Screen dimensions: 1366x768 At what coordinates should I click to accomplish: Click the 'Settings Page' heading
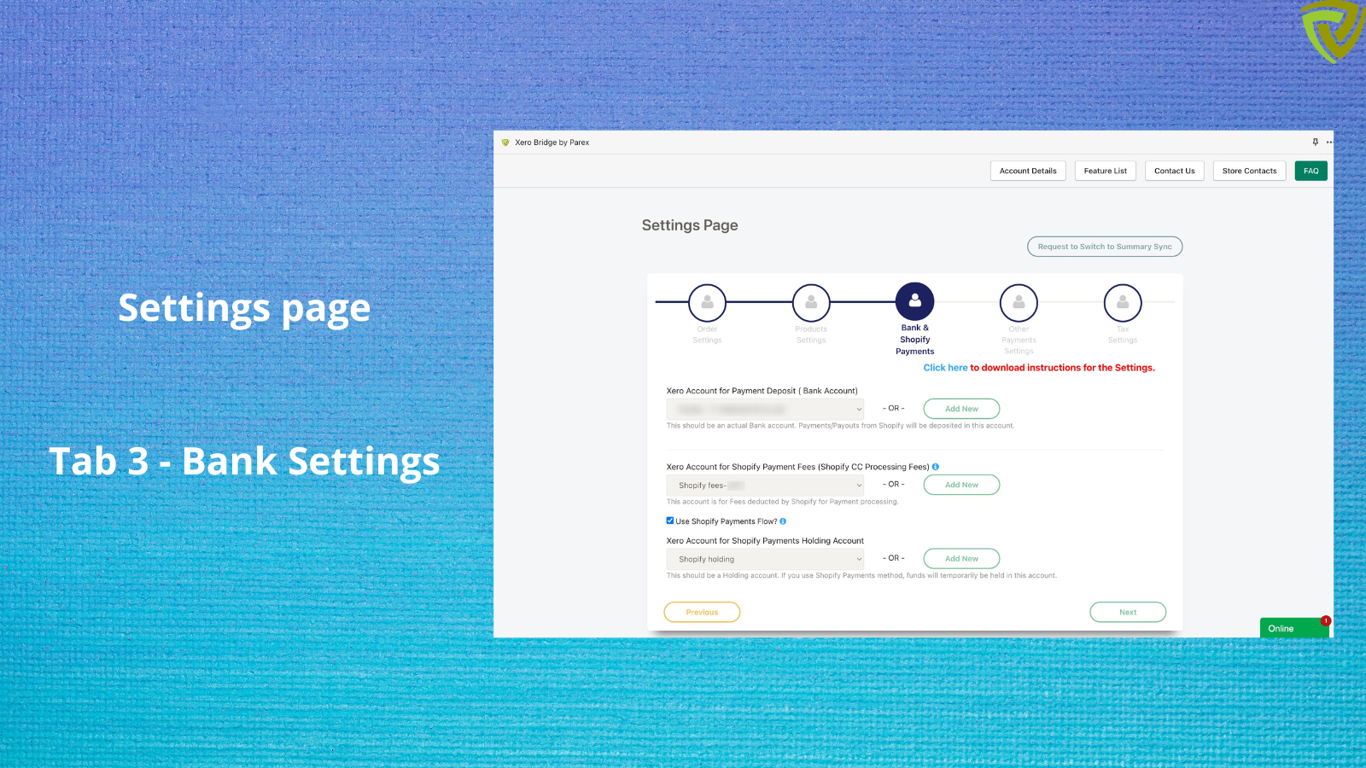click(x=690, y=225)
